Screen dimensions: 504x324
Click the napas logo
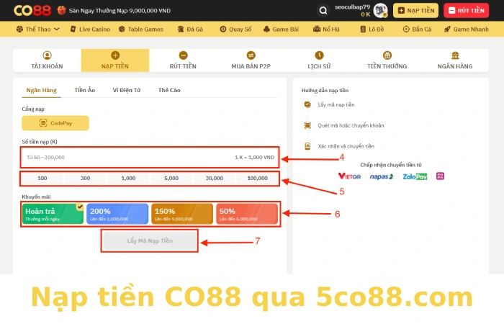click(x=382, y=176)
